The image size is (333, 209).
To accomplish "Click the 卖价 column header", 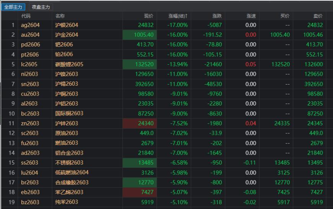I will click(318, 16).
